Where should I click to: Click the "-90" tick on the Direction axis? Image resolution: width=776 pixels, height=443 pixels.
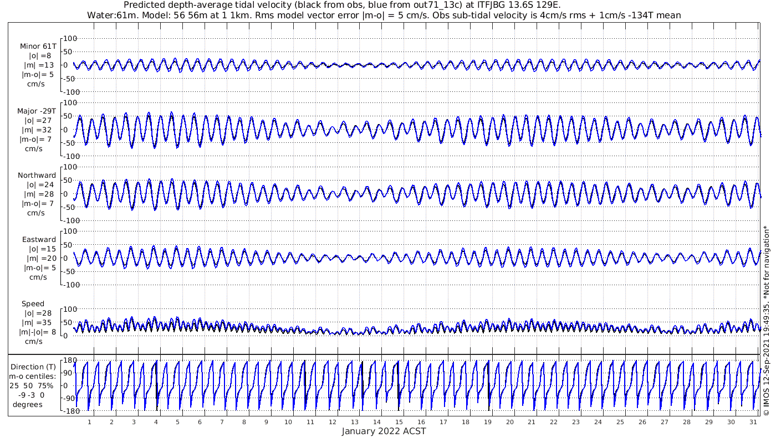point(70,399)
